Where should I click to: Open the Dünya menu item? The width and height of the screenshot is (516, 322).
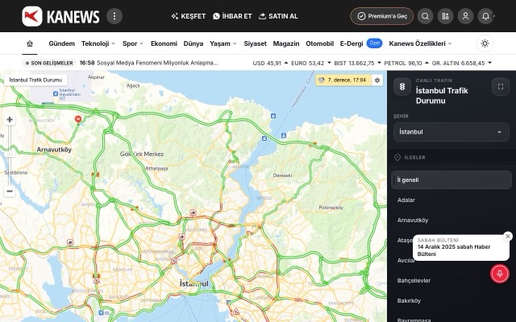pos(193,43)
